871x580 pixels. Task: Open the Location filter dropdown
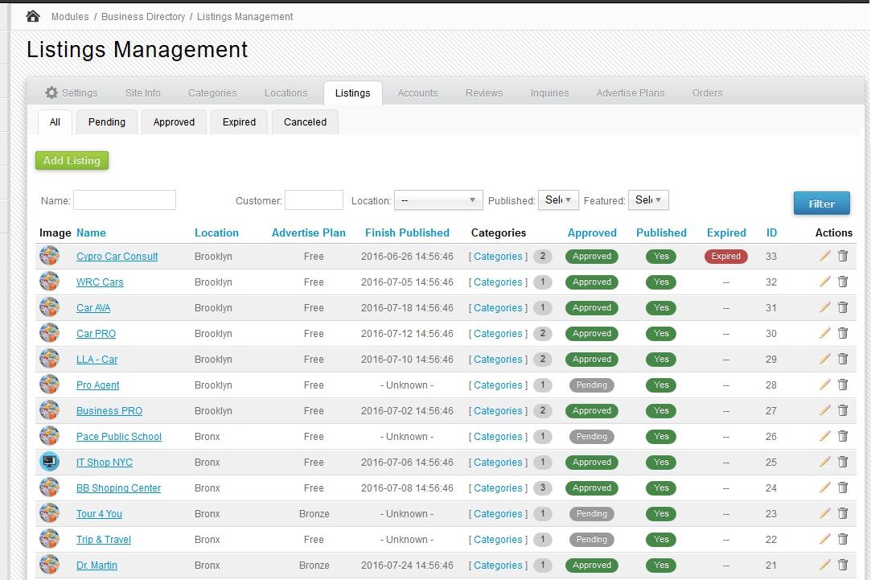pyautogui.click(x=438, y=200)
